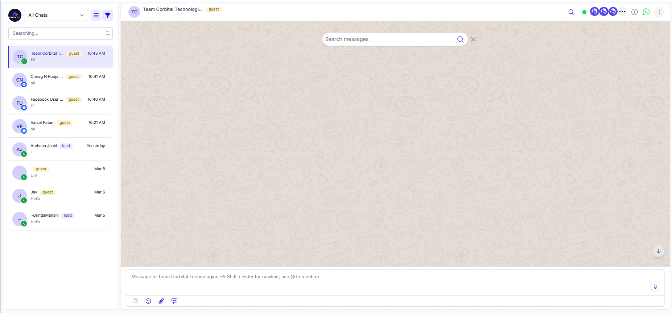672x313 pixels.
Task: Expand the All Chats dropdown
Action: pos(56,15)
